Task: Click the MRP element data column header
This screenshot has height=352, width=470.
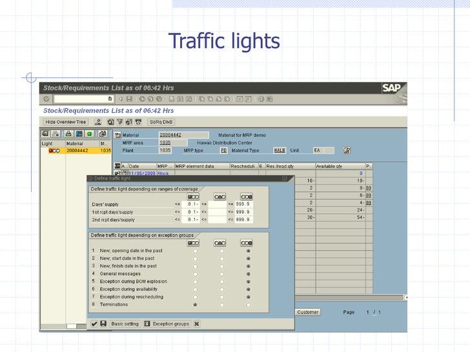Action: 202,166
